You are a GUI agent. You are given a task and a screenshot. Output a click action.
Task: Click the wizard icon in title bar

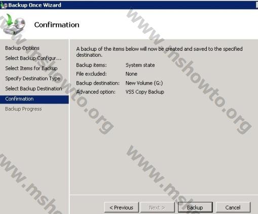pyautogui.click(x=4, y=5)
